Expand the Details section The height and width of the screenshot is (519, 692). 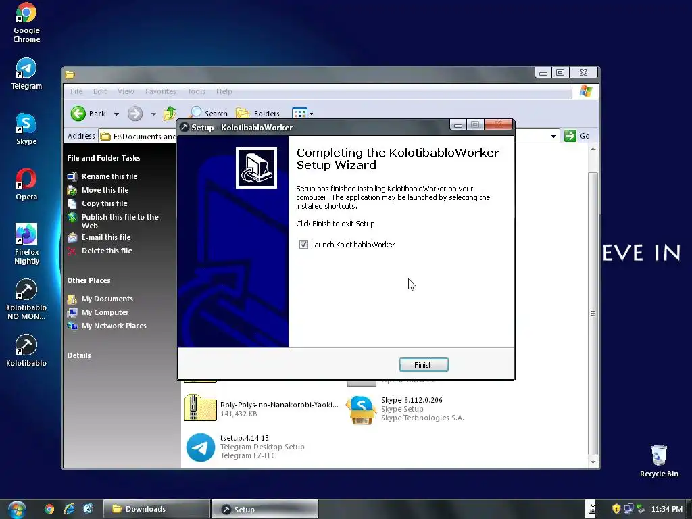[79, 355]
